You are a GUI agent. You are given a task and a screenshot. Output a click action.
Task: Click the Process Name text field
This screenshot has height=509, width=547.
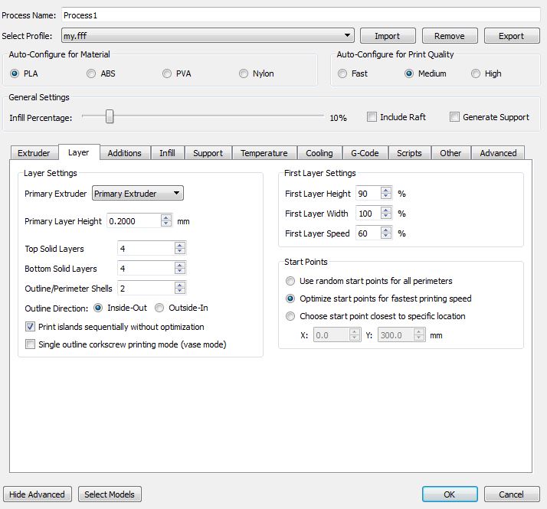(300, 15)
